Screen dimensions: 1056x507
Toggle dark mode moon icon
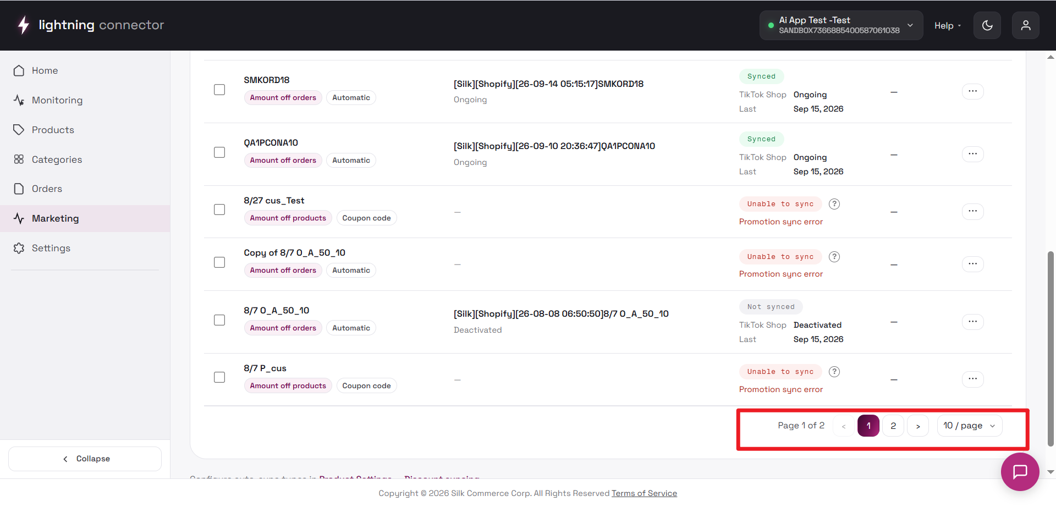pyautogui.click(x=987, y=25)
